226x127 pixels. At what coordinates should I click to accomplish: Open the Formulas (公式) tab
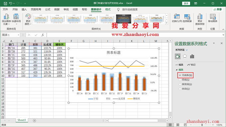pyautogui.click(x=48, y=9)
